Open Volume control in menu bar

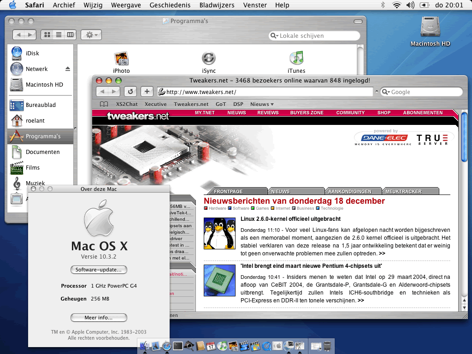410,5
